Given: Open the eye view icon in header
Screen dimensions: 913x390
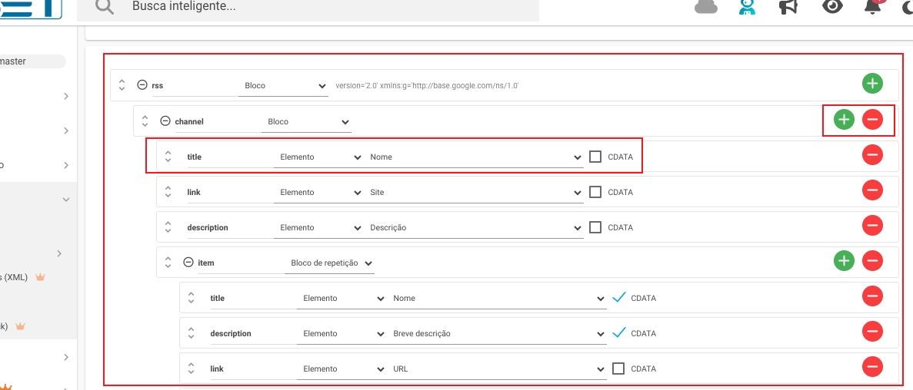Looking at the screenshot, I should point(833,6).
